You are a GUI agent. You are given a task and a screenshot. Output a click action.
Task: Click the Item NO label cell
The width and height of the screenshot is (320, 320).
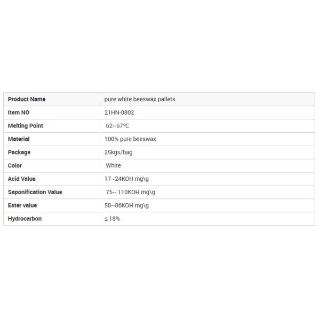click(19, 113)
